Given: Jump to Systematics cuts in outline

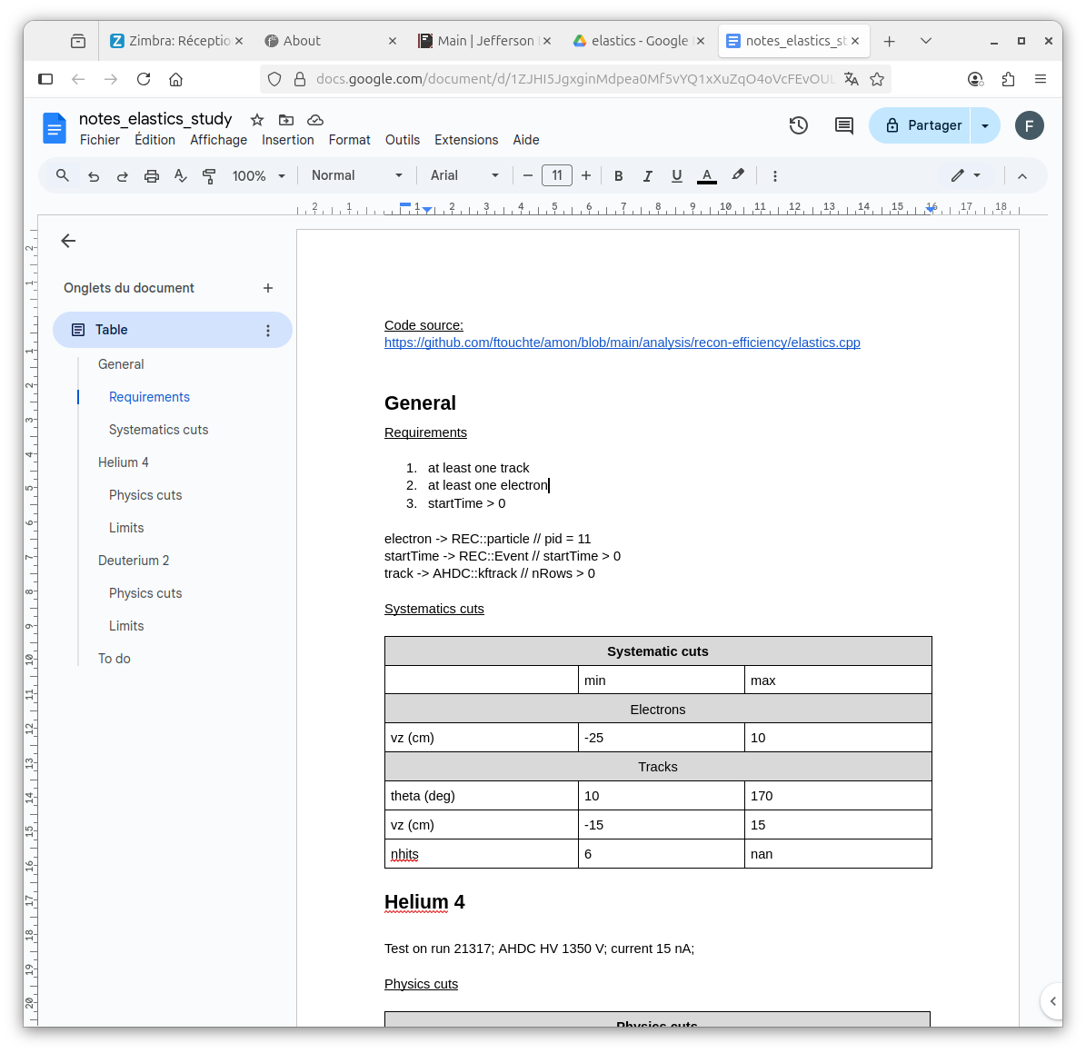Looking at the screenshot, I should [159, 430].
